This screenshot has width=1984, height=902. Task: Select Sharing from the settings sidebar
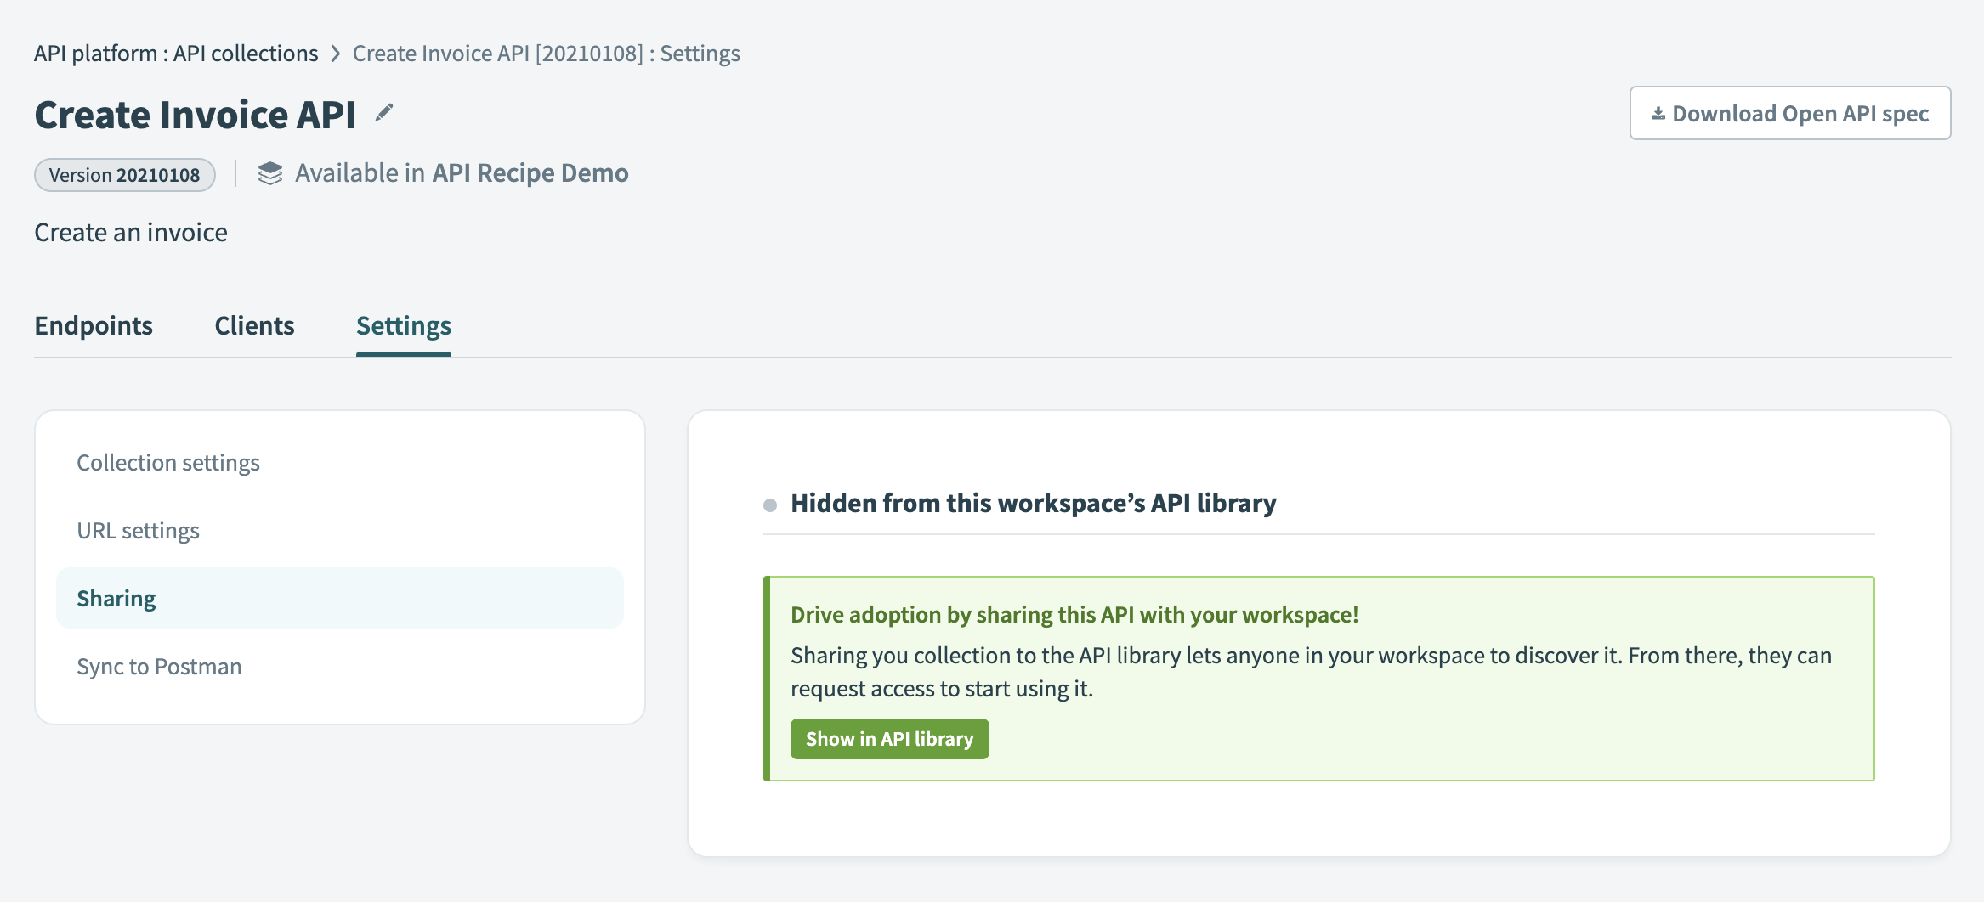click(116, 597)
